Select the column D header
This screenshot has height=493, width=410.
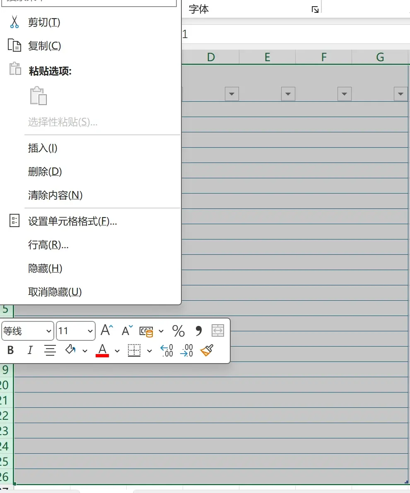click(211, 57)
